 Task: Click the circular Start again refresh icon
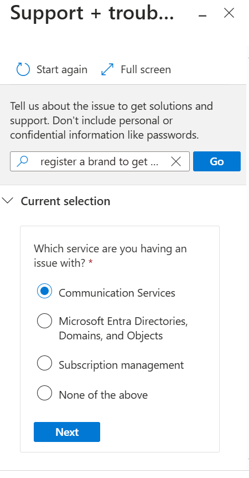(23, 69)
